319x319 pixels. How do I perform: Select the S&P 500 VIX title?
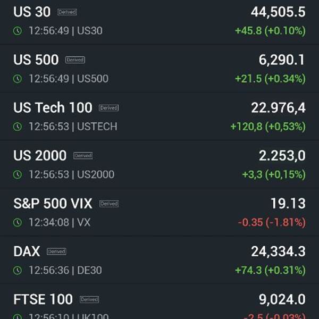click(53, 203)
